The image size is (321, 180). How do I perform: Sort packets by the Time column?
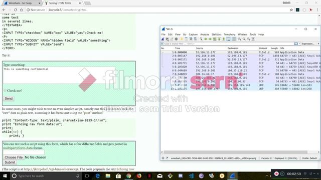click(177, 48)
